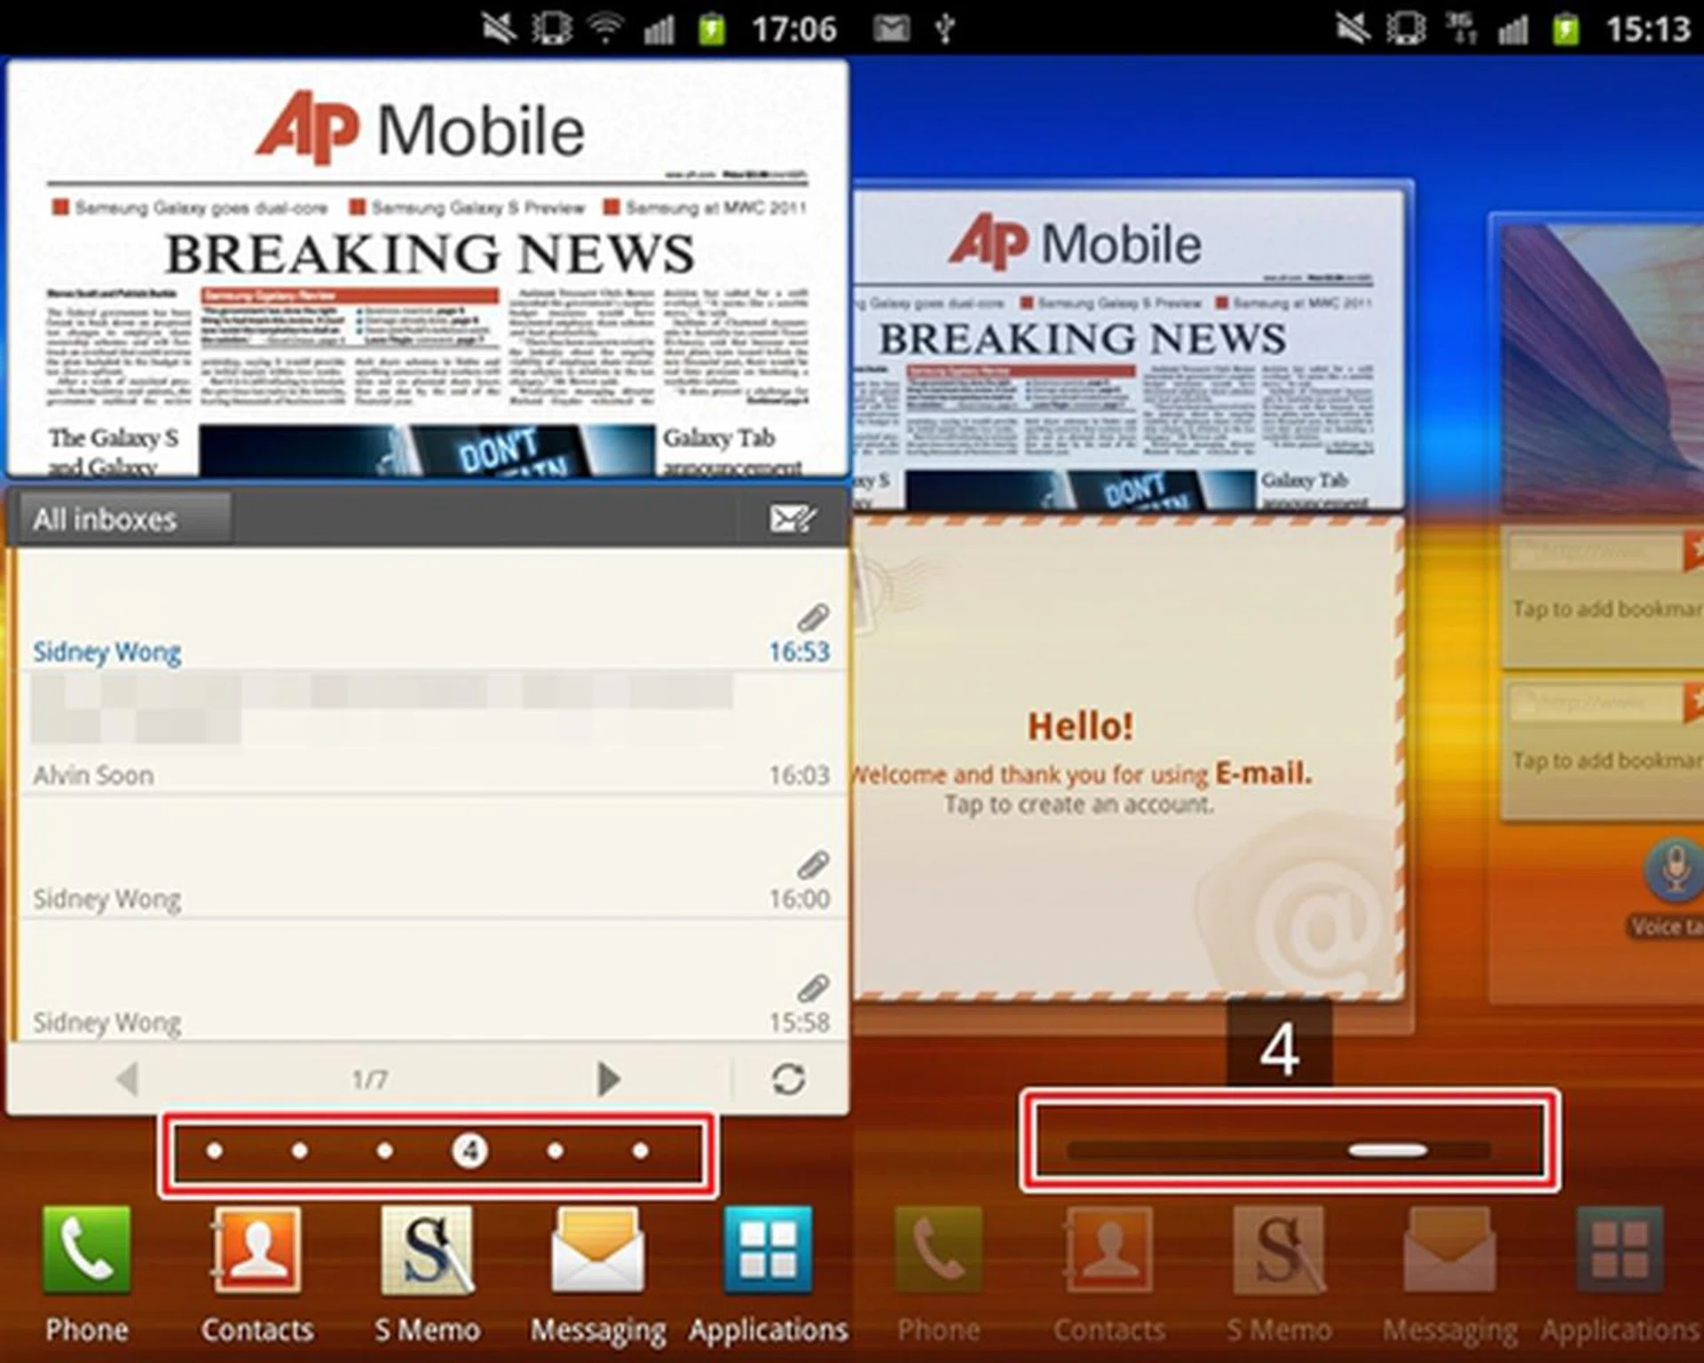Launch Contacts app from left dock

click(256, 1251)
